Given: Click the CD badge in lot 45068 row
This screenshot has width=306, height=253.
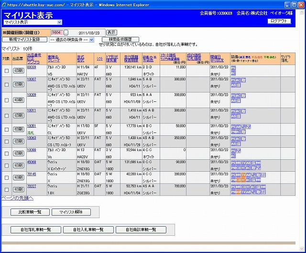Looking at the screenshot, I should click(239, 168).
